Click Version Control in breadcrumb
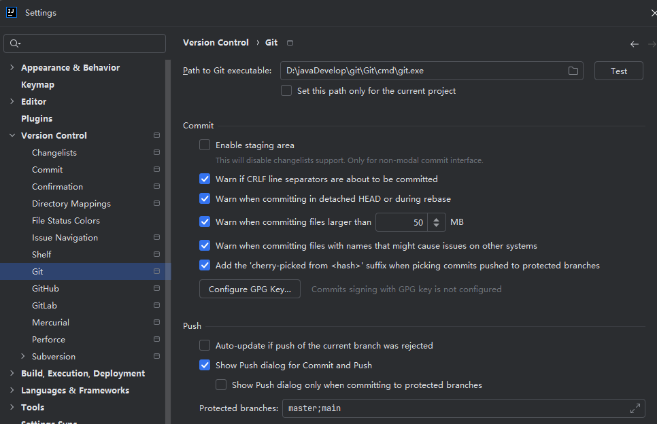This screenshot has width=657, height=424. point(216,42)
